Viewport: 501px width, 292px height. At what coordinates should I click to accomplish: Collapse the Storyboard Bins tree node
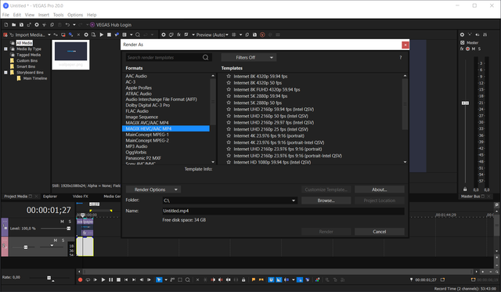point(5,73)
